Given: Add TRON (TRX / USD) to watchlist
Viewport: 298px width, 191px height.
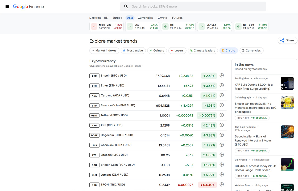Looking at the screenshot, I should pos(222,184).
